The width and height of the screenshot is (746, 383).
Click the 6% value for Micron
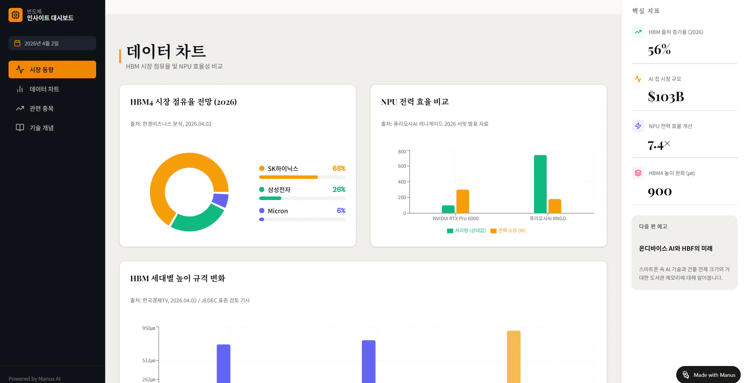click(341, 211)
